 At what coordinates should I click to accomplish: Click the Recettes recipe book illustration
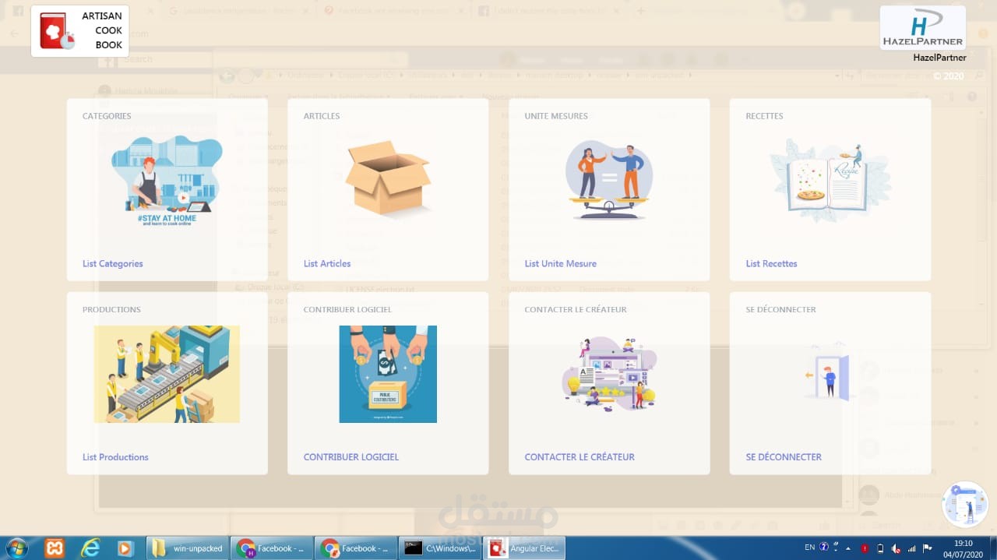tap(830, 180)
